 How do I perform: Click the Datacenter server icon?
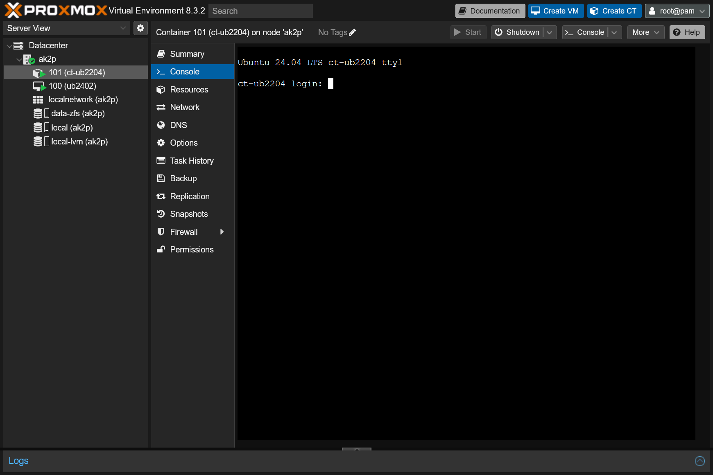pyautogui.click(x=18, y=45)
